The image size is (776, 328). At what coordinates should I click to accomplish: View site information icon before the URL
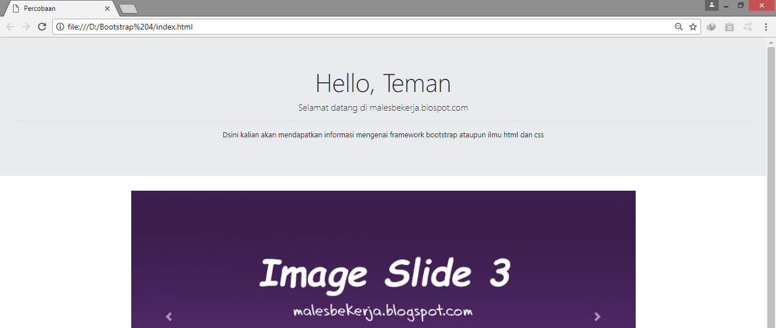(60, 27)
